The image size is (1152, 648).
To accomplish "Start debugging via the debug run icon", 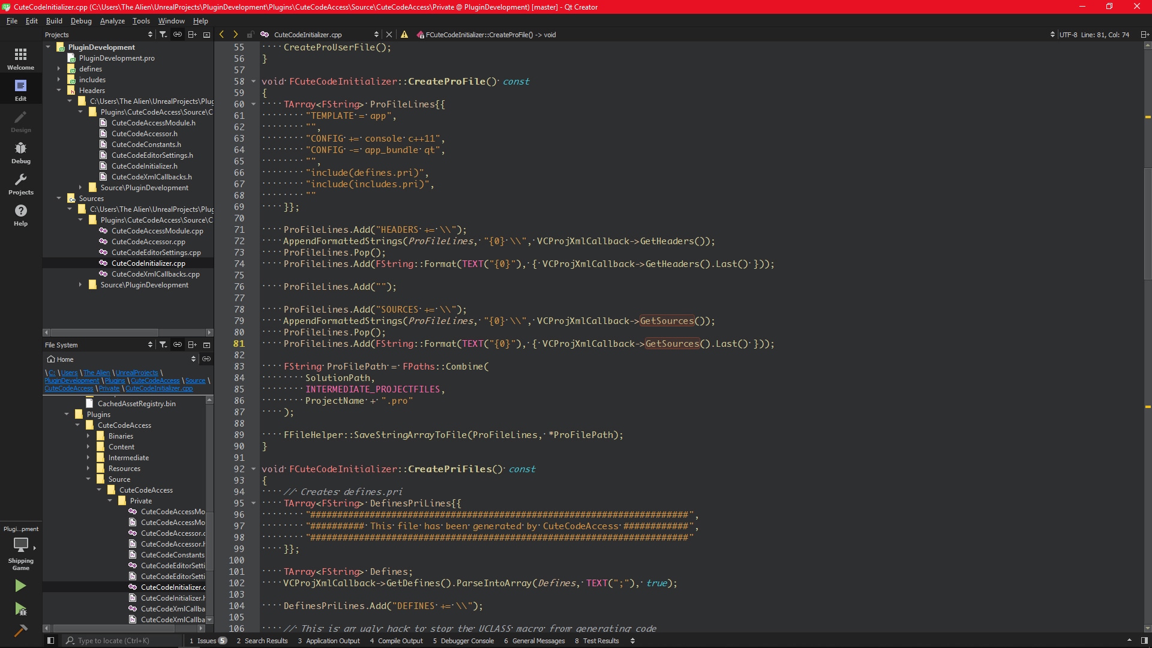I will tap(20, 610).
